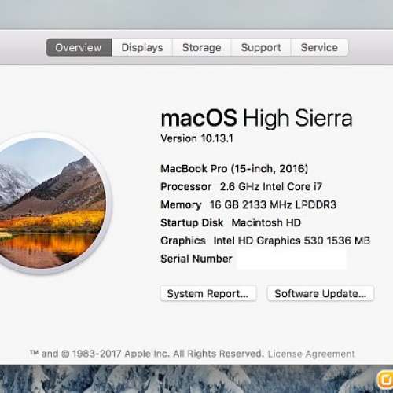Open the License Agreement link
This screenshot has height=393, width=393.
tap(311, 354)
